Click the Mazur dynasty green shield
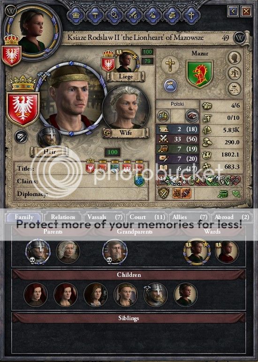Screen dimensions: 258x362 click(199, 74)
